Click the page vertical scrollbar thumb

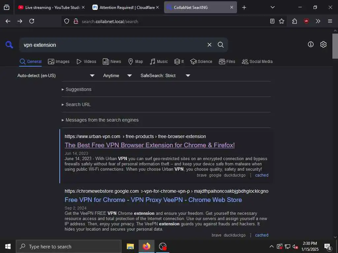(335, 46)
